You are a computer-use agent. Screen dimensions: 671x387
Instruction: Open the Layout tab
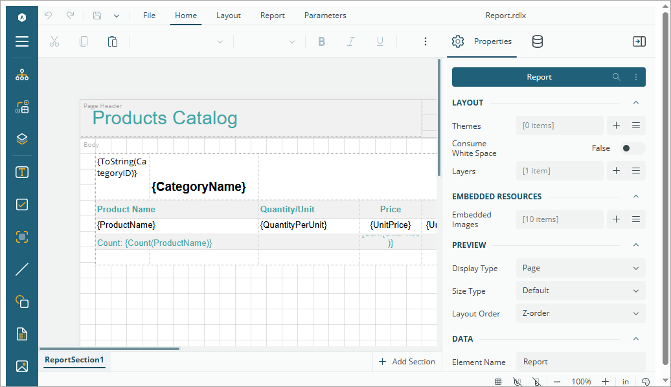pyautogui.click(x=228, y=16)
